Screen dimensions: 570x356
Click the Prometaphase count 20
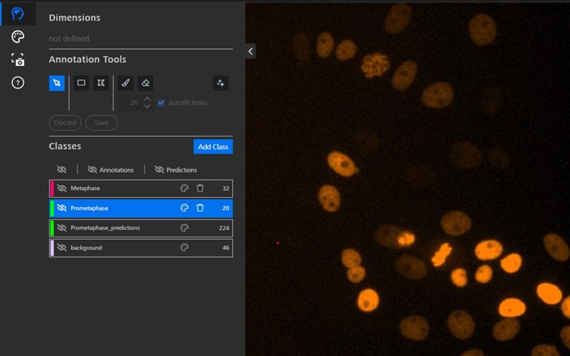[x=226, y=208]
